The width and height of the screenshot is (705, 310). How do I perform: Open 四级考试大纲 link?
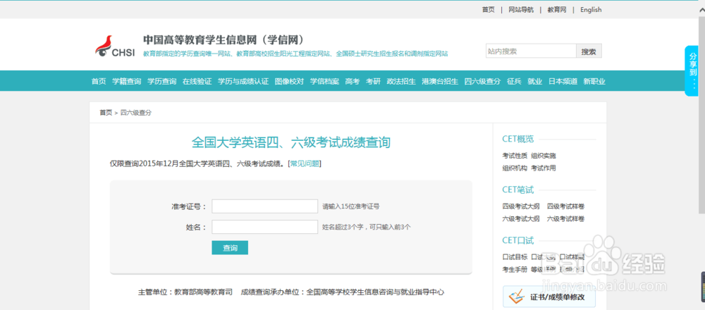[521, 206]
